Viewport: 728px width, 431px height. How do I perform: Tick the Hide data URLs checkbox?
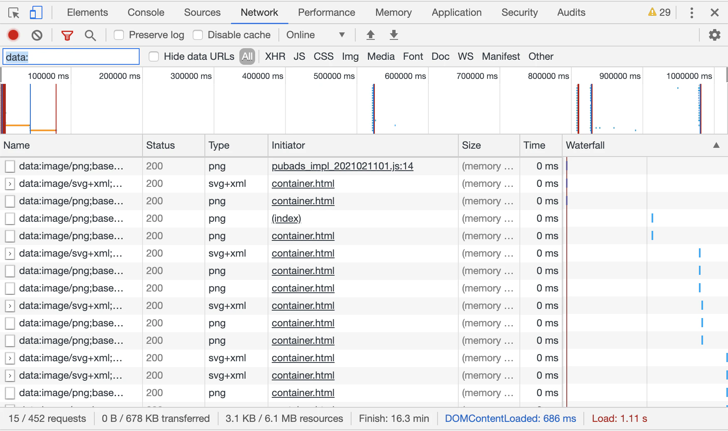click(154, 56)
